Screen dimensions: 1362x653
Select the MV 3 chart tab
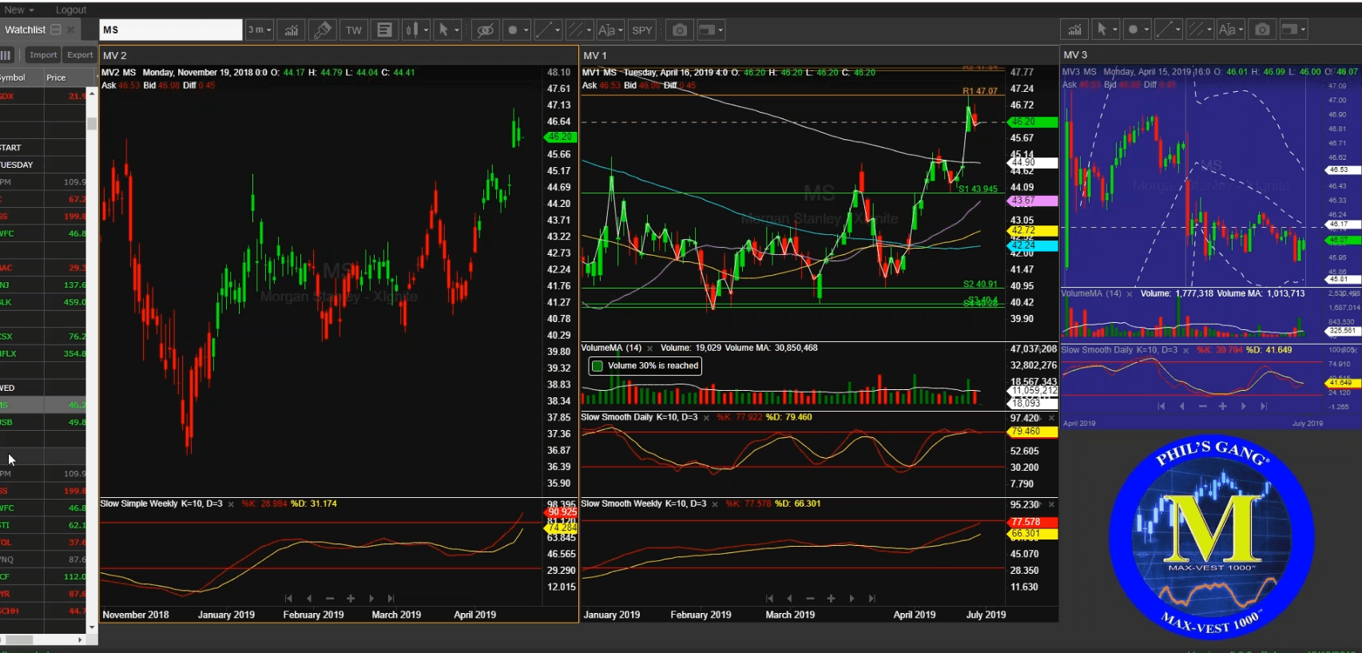[x=1075, y=55]
